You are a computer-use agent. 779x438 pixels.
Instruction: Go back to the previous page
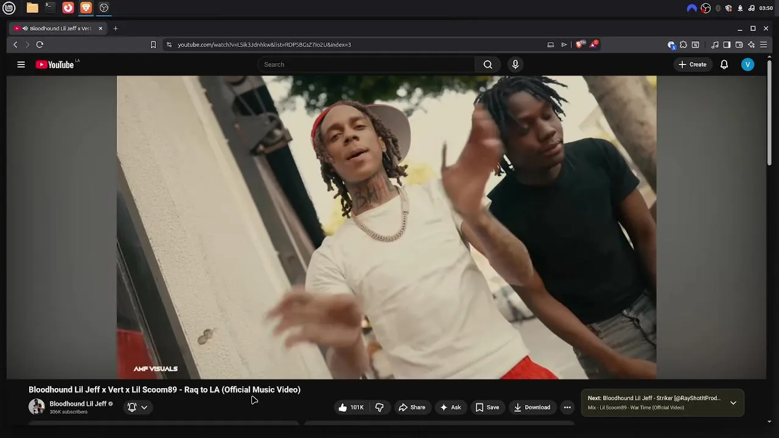pyautogui.click(x=15, y=44)
